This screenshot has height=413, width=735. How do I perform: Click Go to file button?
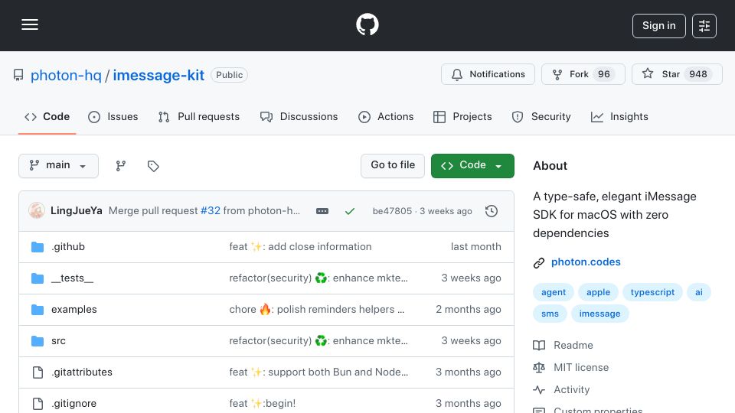click(x=393, y=166)
